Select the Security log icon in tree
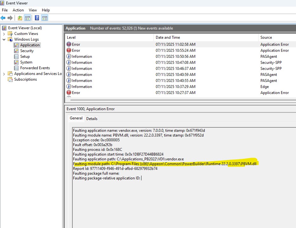Screen dimensions: 296x228 click(x=16, y=51)
